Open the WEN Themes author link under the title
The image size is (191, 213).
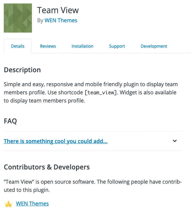point(61,21)
